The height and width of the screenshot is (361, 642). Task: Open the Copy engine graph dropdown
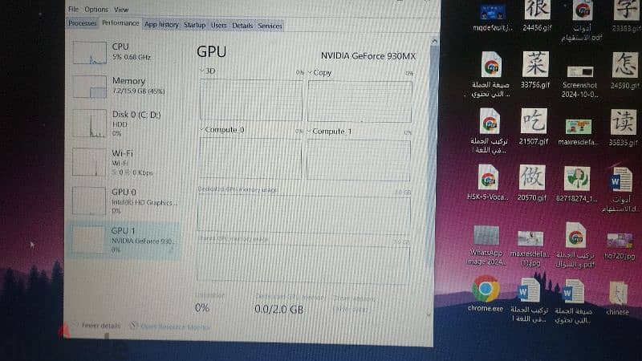319,72
